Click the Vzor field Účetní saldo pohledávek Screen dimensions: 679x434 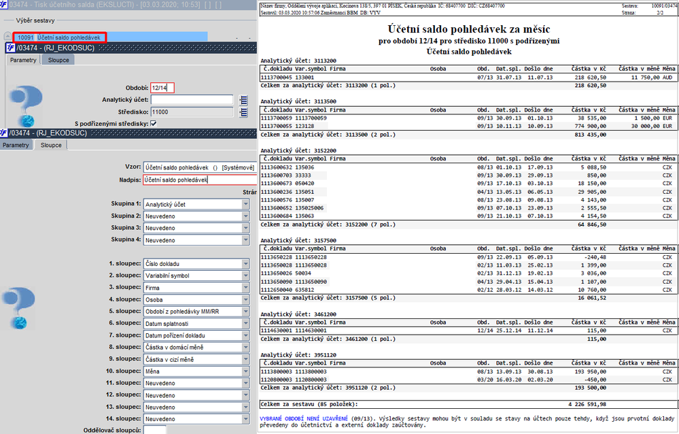click(200, 167)
